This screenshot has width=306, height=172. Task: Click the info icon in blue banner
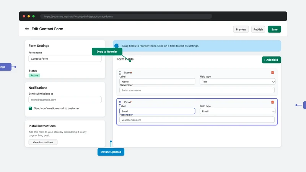pyautogui.click(x=117, y=45)
